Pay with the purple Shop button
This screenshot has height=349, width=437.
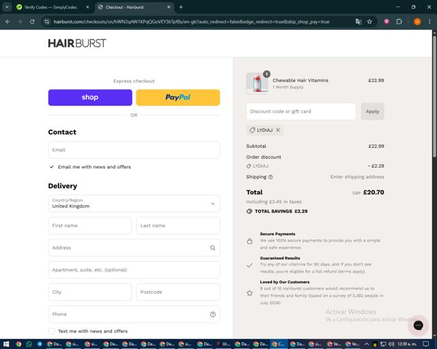click(90, 97)
